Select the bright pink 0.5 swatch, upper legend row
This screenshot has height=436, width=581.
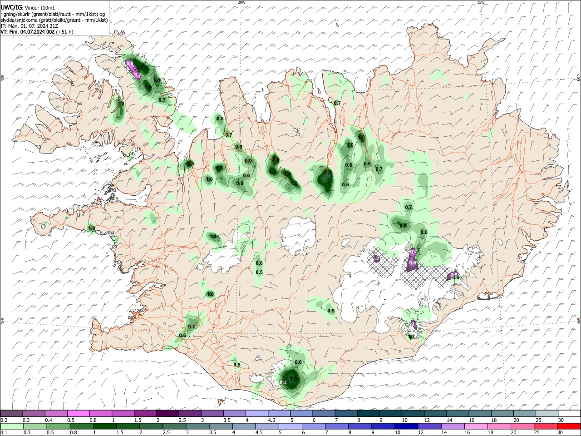[x=78, y=413]
